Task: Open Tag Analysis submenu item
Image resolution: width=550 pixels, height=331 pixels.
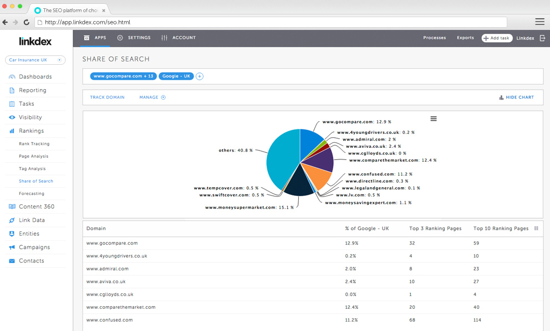Action: 32,169
